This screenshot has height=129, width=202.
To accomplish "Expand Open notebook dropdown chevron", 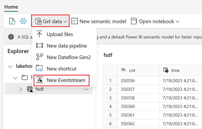I will (x=178, y=22).
